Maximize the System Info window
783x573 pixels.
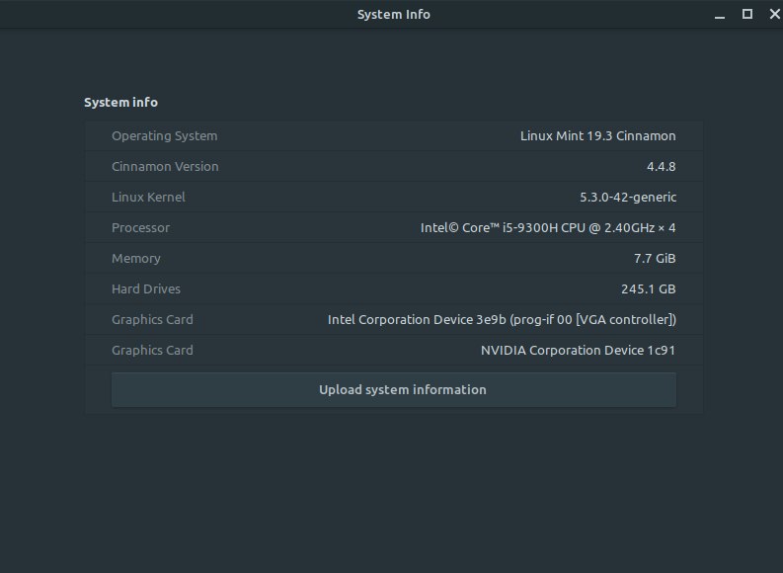point(747,15)
